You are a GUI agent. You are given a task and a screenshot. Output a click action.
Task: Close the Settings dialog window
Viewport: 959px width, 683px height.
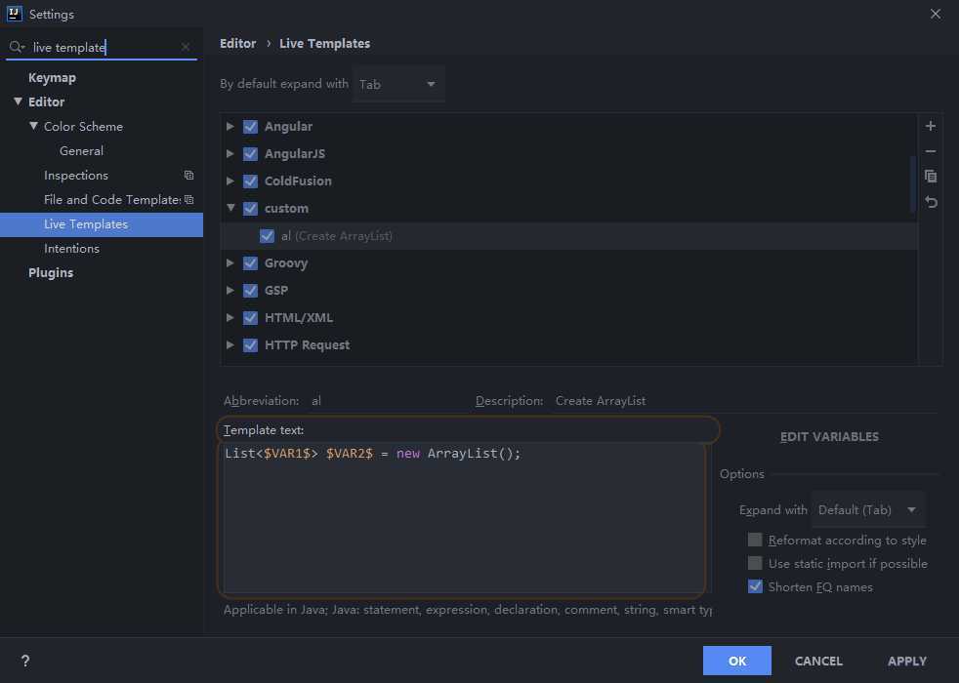coord(936,14)
